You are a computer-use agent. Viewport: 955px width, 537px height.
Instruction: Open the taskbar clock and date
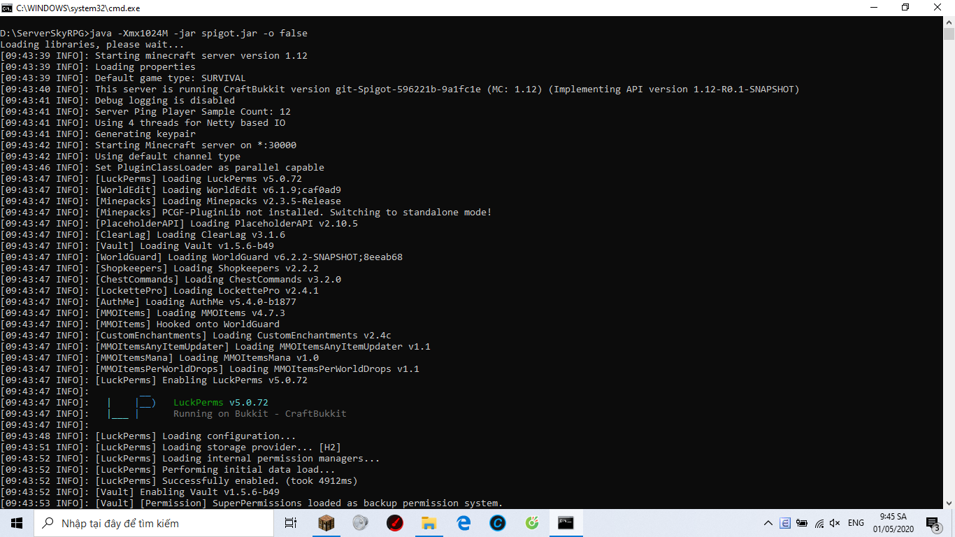(892, 523)
